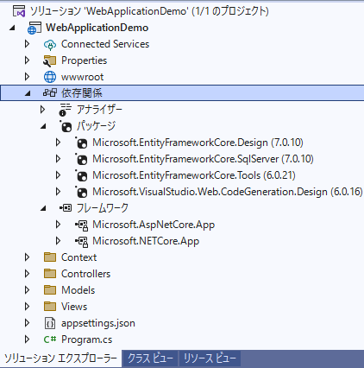Select the フレームワーク label
Viewport: 364px width, 368px height.
(103, 208)
